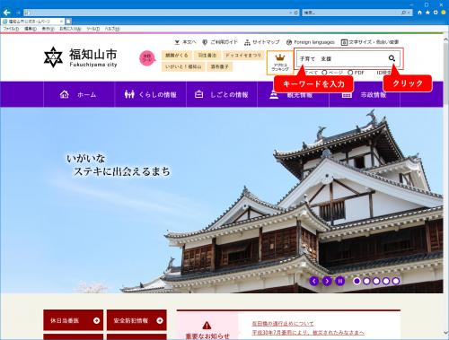449x340 pixels.
Task: Open the favorites star icon
Action: point(427,13)
